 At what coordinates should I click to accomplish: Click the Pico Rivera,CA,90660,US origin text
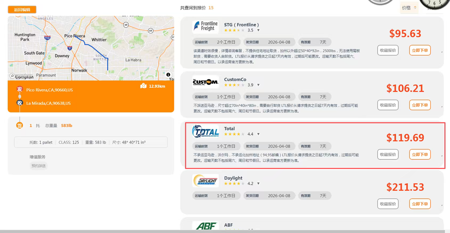tap(49, 90)
